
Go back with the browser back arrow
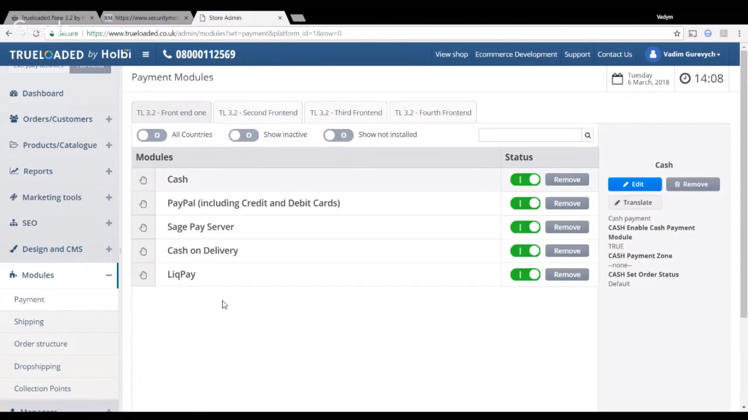coord(9,33)
